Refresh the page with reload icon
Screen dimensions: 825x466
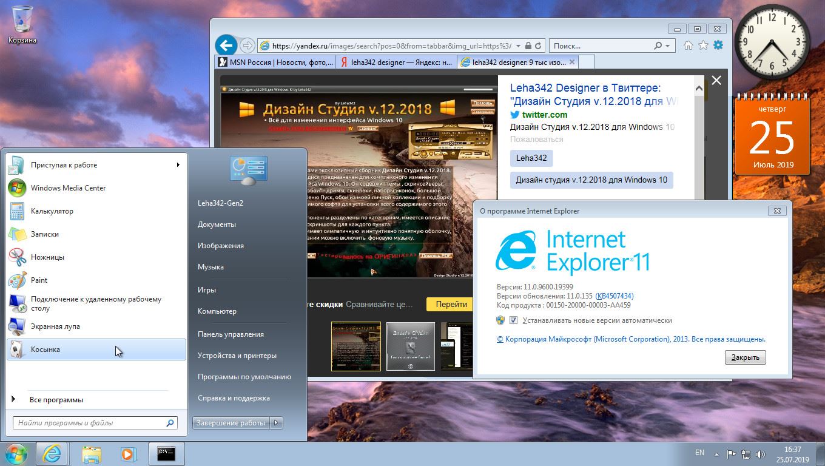(538, 46)
